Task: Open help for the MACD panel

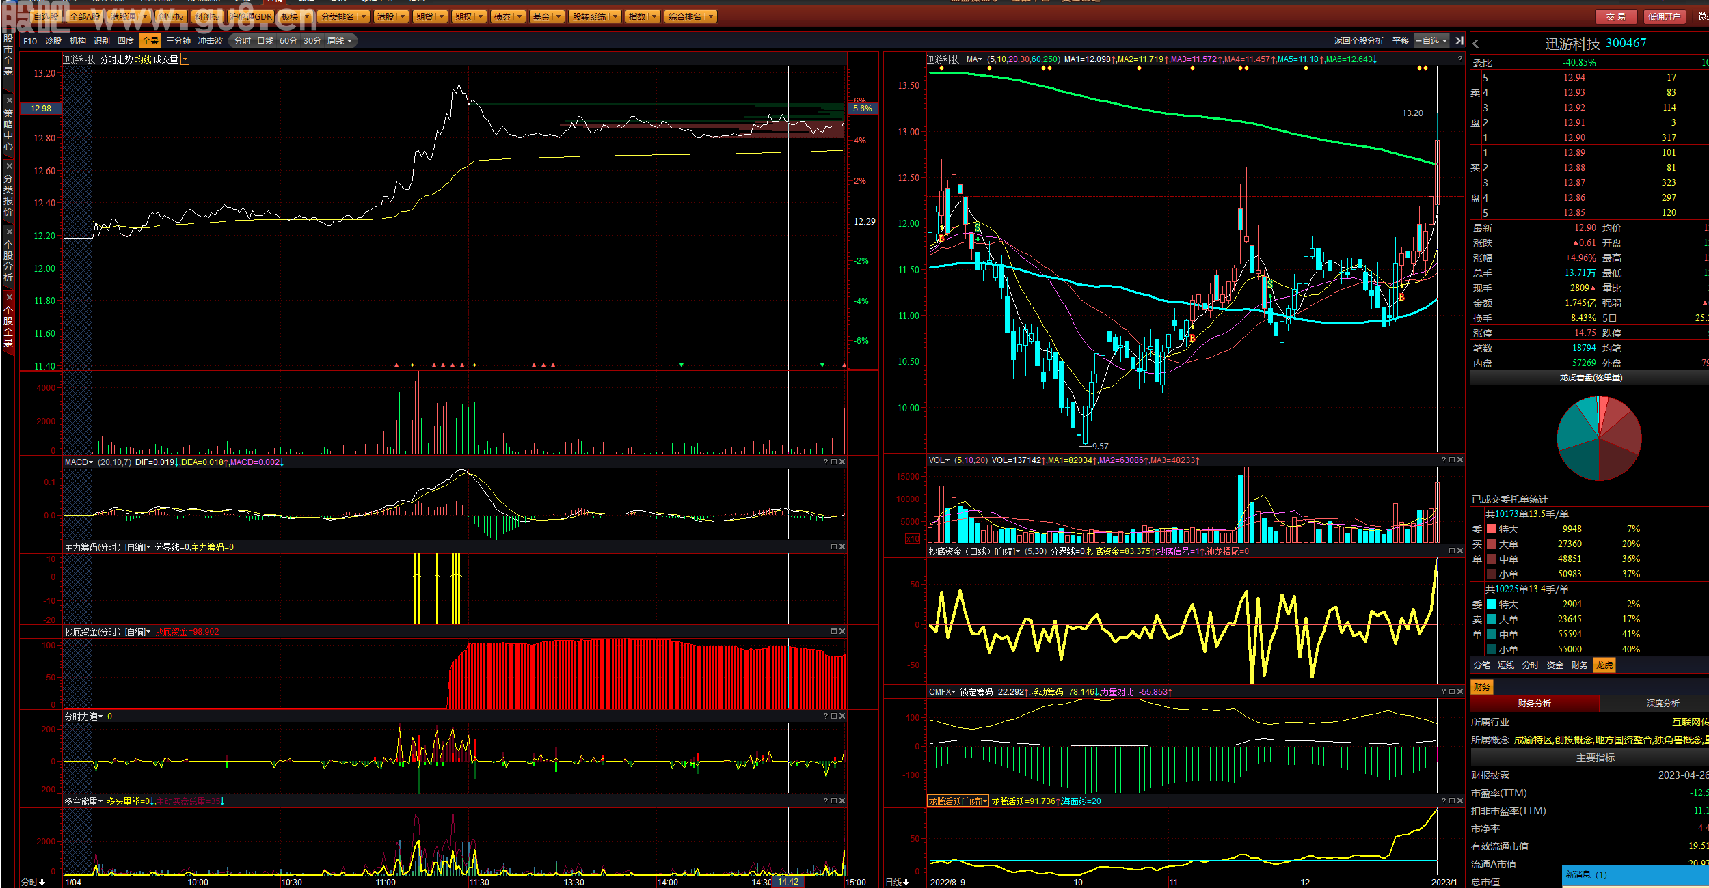Action: 826,462
